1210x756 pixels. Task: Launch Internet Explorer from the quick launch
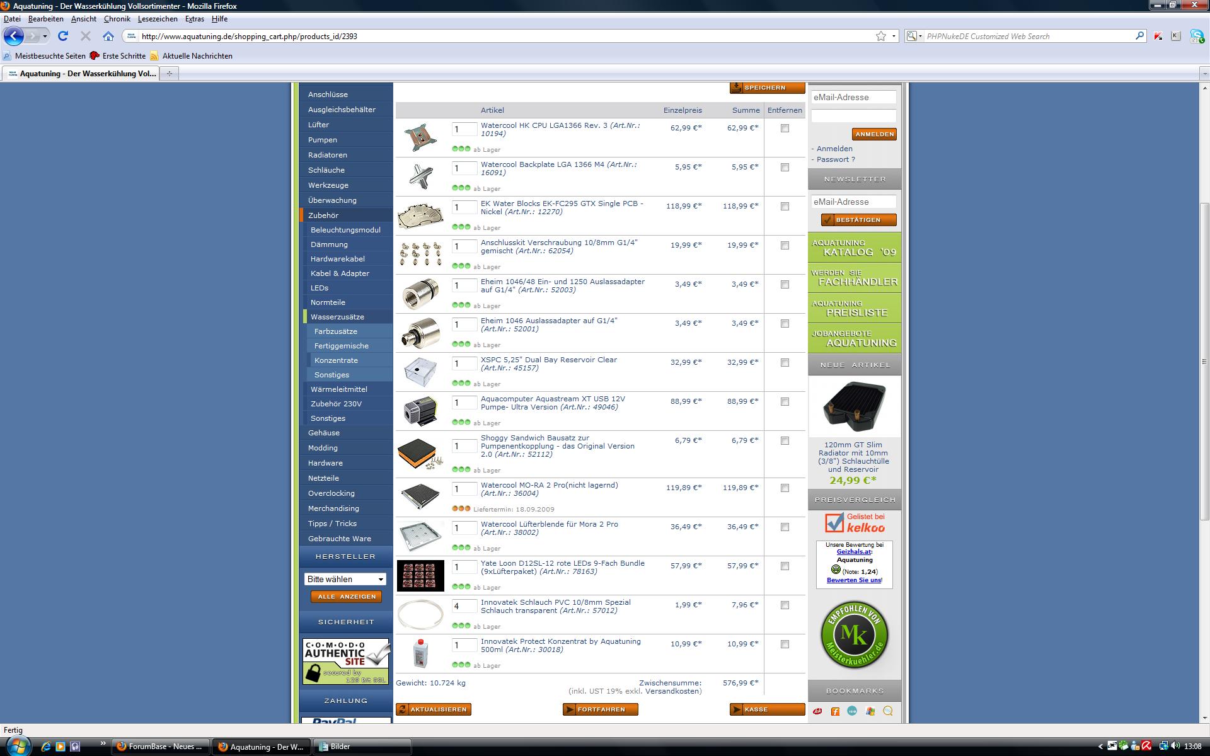tap(46, 747)
